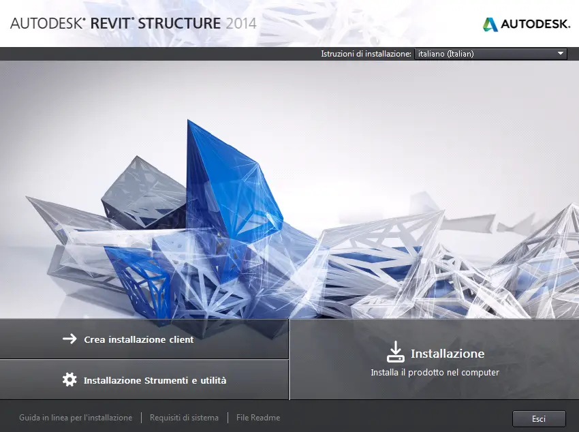Exit the installer with Esci
This screenshot has height=432, width=579.
click(x=539, y=418)
